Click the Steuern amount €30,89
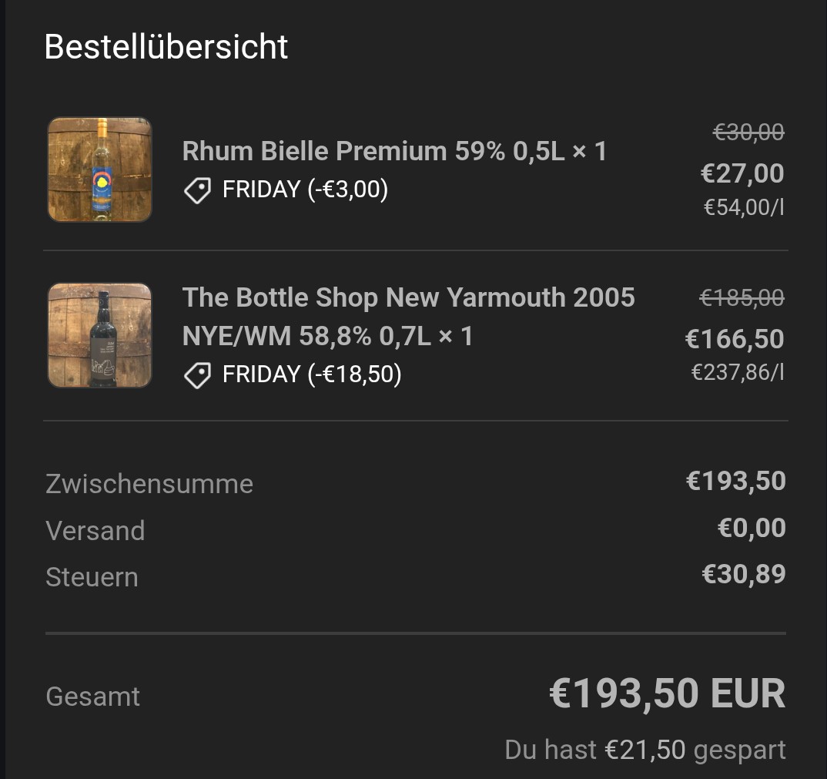This screenshot has width=827, height=779. coord(744,575)
